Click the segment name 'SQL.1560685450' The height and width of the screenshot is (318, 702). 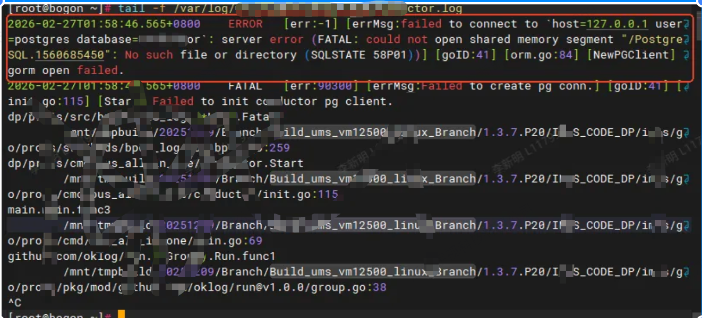[x=56, y=55]
